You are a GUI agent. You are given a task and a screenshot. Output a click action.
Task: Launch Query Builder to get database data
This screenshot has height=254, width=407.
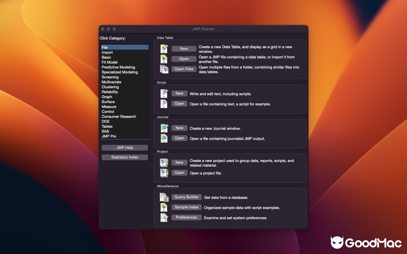186,197
